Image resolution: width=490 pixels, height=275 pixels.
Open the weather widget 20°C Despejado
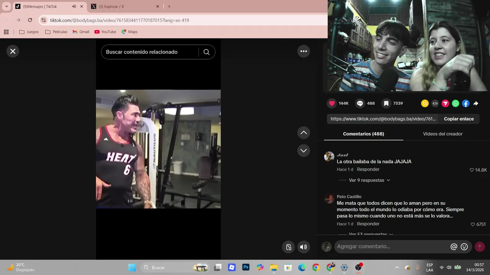[x=21, y=267]
